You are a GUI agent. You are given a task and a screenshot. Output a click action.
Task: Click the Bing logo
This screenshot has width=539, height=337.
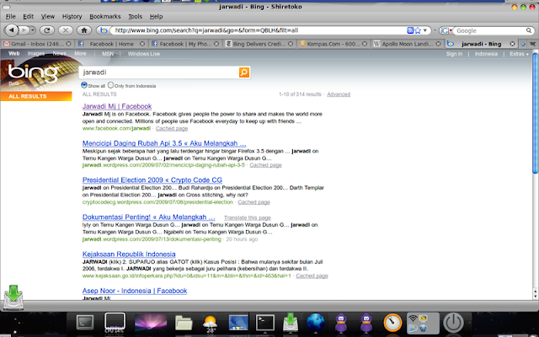click(x=33, y=73)
